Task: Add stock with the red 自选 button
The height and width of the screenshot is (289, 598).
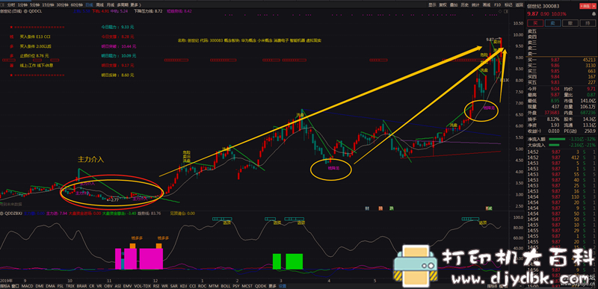Action: [x=585, y=6]
